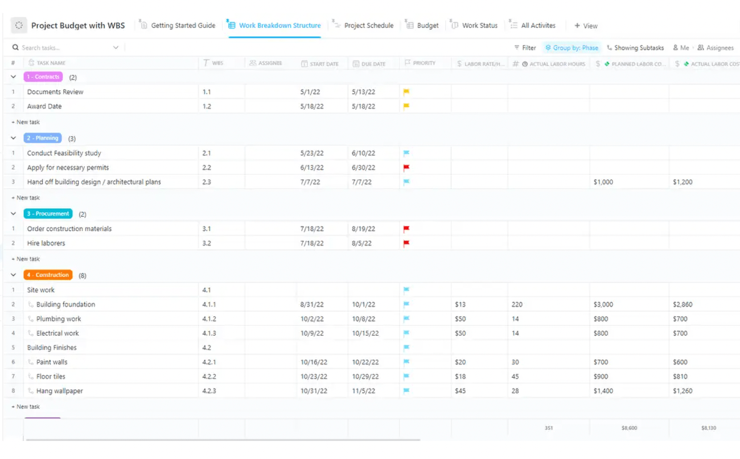The height and width of the screenshot is (459, 740).
Task: Click blue priority flag for Conduct Feasibility study
Action: (406, 153)
